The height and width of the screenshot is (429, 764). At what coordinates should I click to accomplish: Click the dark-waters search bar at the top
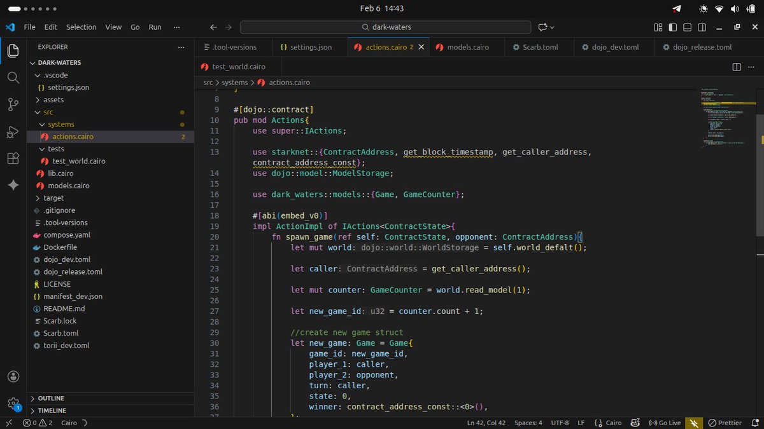385,27
